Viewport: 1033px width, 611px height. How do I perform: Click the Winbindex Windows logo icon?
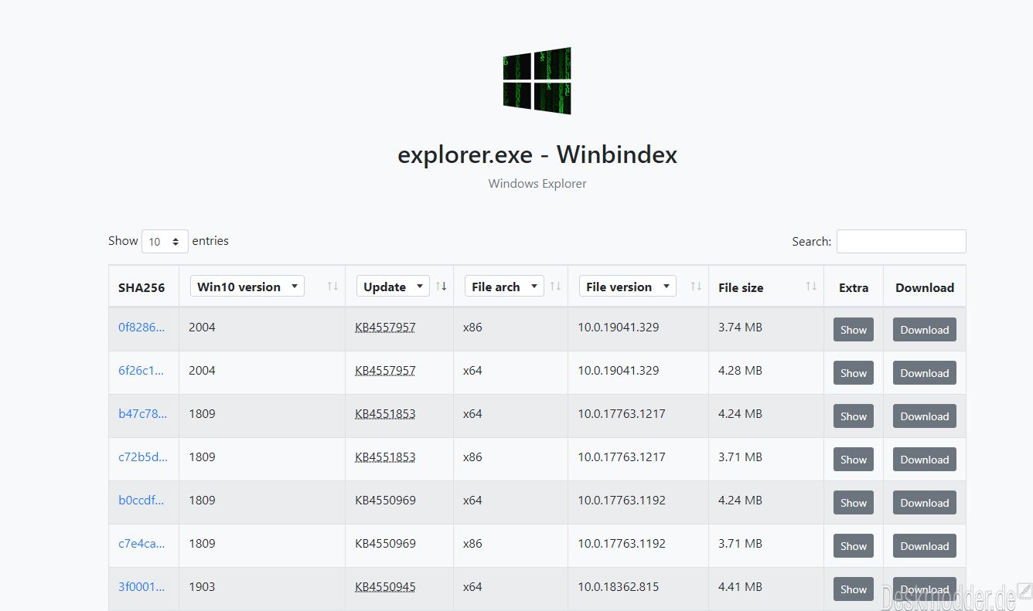pyautogui.click(x=537, y=80)
